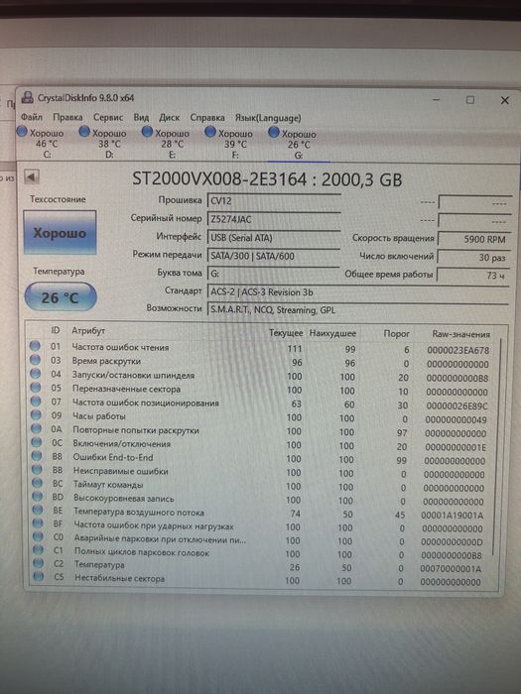Click the status dot of attribute 09
This screenshot has width=521, height=694.
(37, 415)
